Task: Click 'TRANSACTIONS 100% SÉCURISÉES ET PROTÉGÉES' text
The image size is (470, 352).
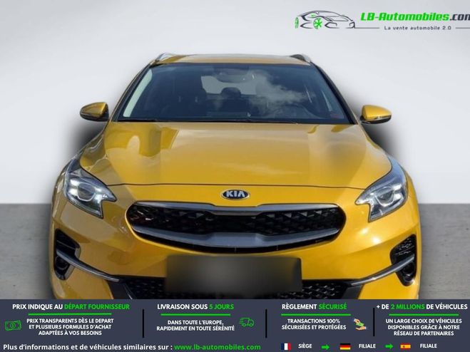Action: pyautogui.click(x=314, y=324)
